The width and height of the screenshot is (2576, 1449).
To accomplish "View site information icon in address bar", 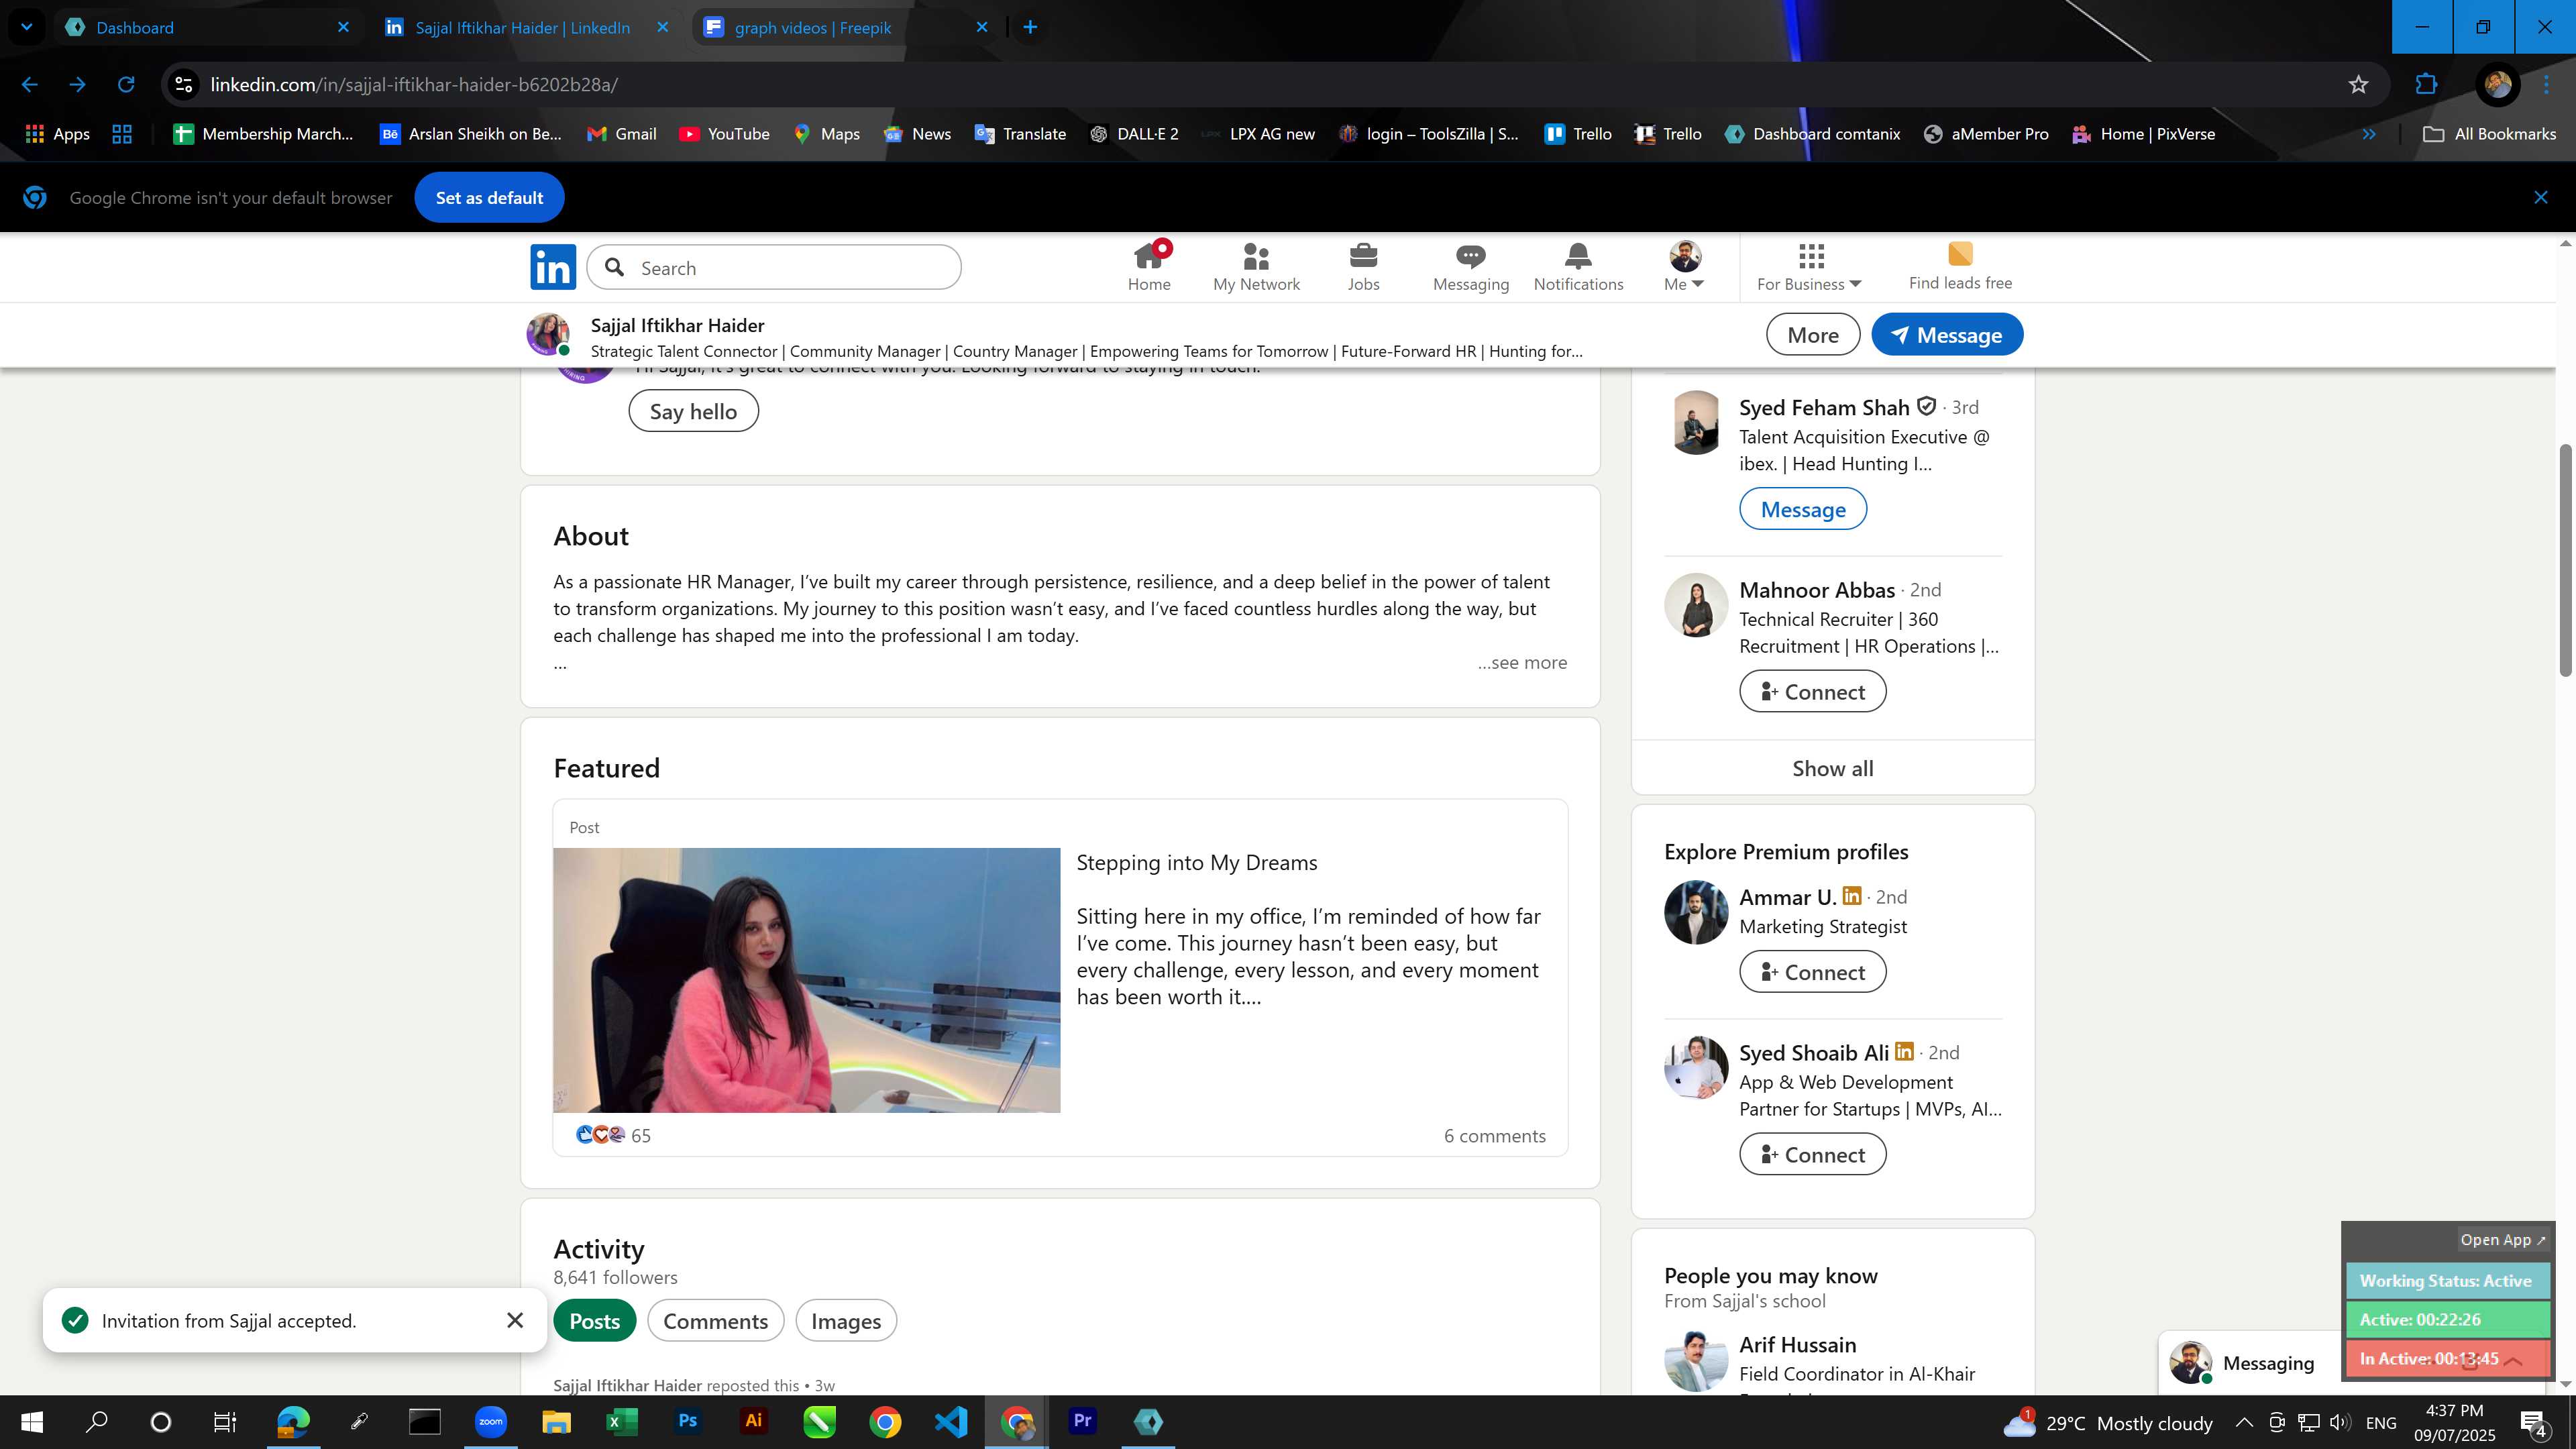I will (184, 85).
